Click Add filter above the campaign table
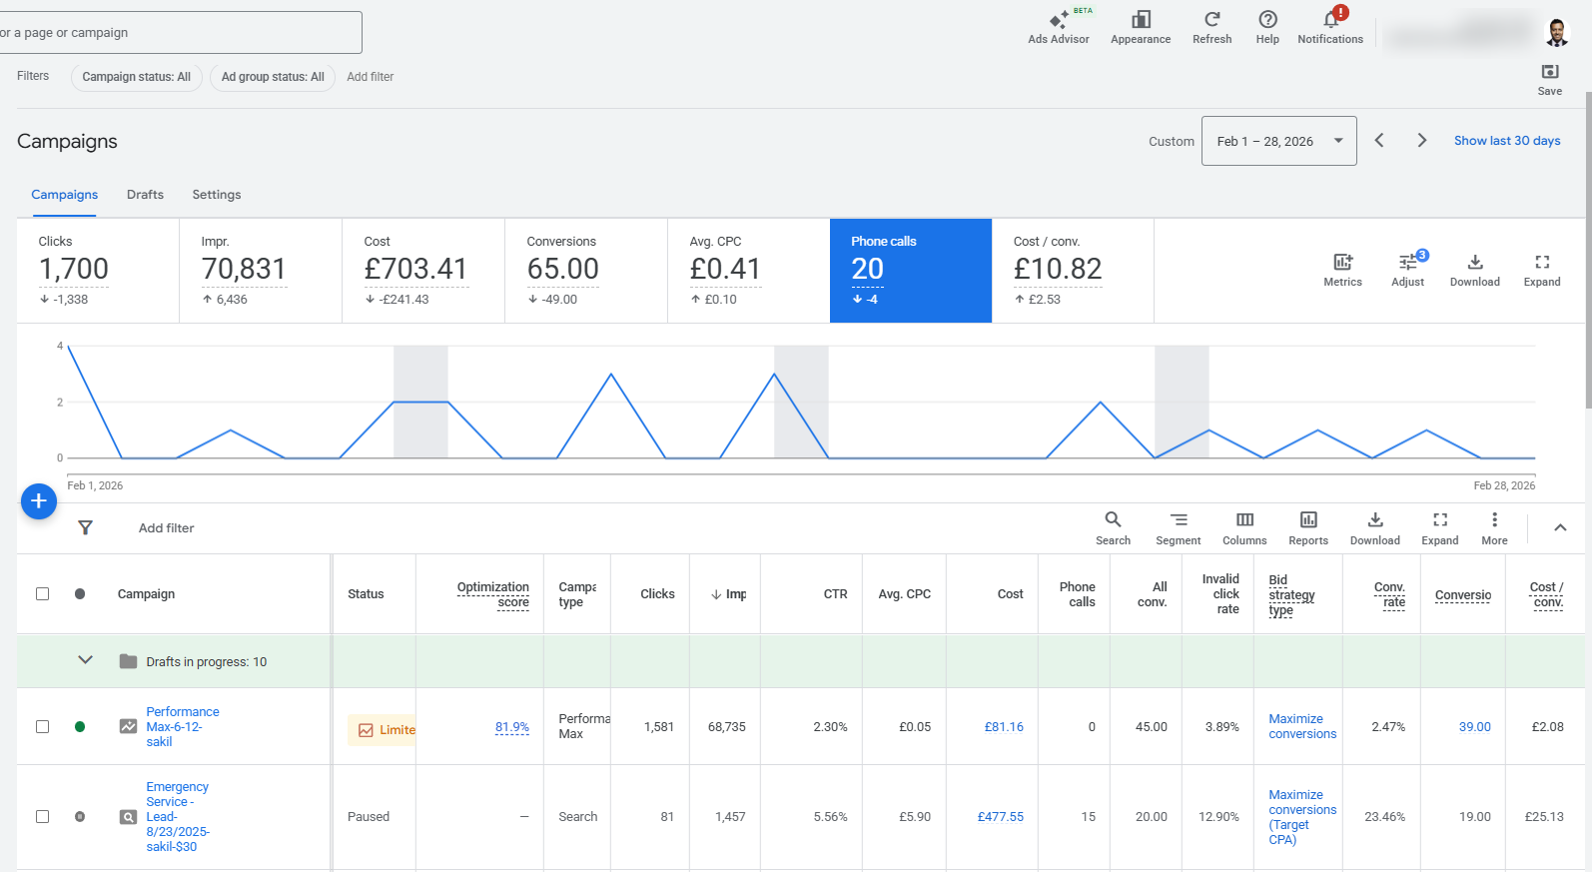This screenshot has width=1592, height=872. click(166, 528)
